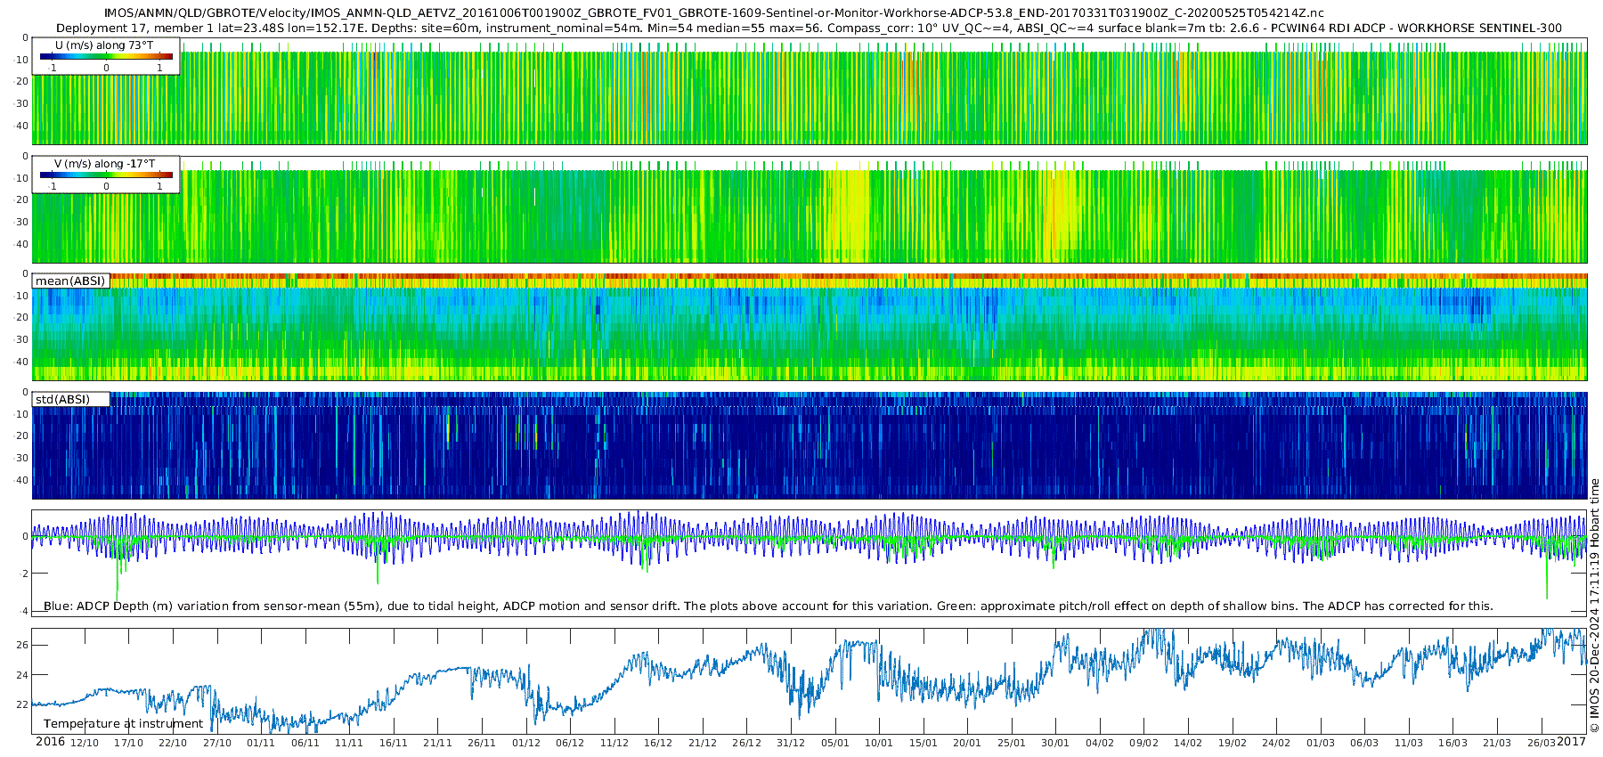Click the 12/10 date tick label
Image resolution: width=1603 pixels, height=757 pixels.
(85, 743)
